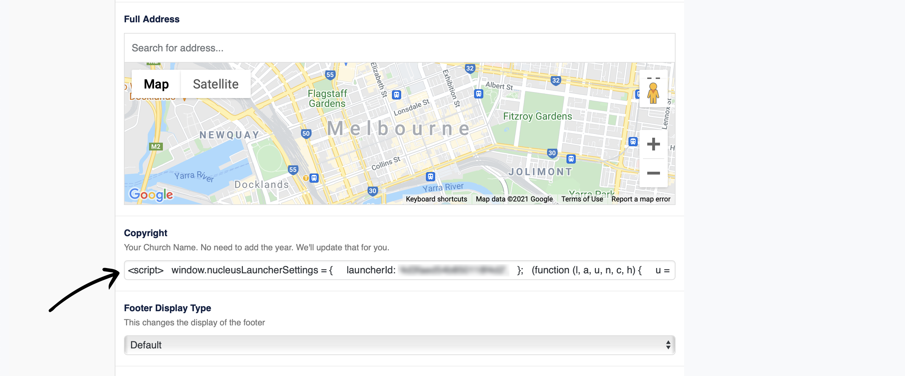Click the Google logo on the map
Viewport: 905px width, 376px height.
coord(151,194)
